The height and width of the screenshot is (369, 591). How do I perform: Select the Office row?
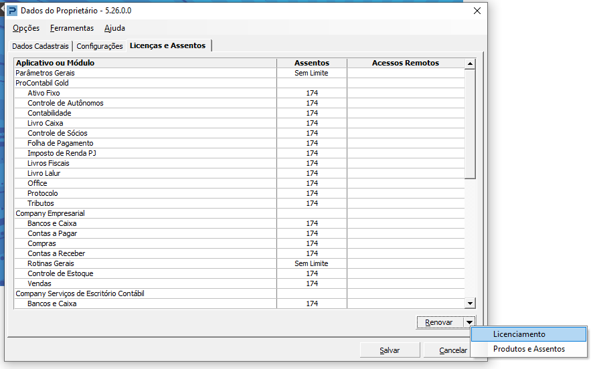pos(240,183)
